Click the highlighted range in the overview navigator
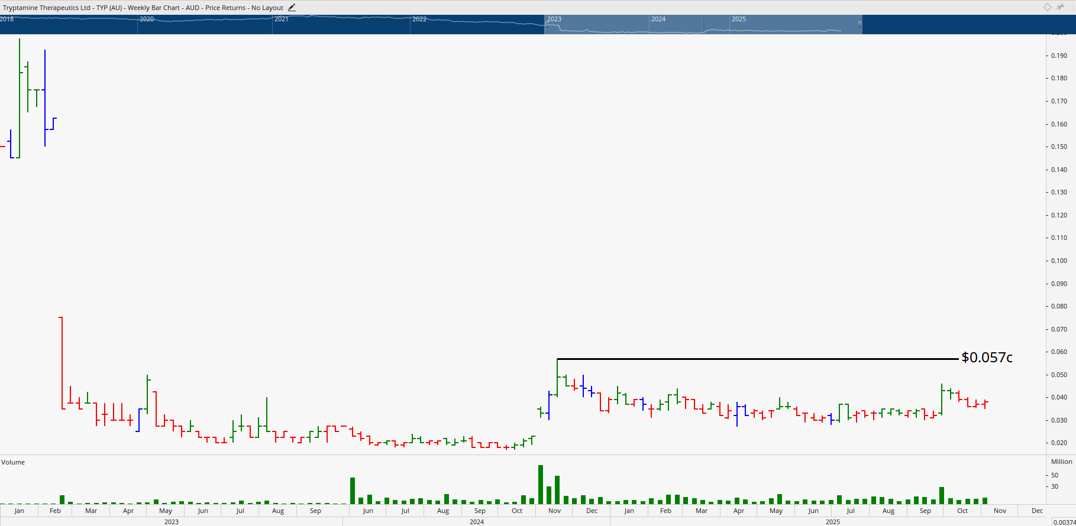The height and width of the screenshot is (526, 1076). pos(703,25)
